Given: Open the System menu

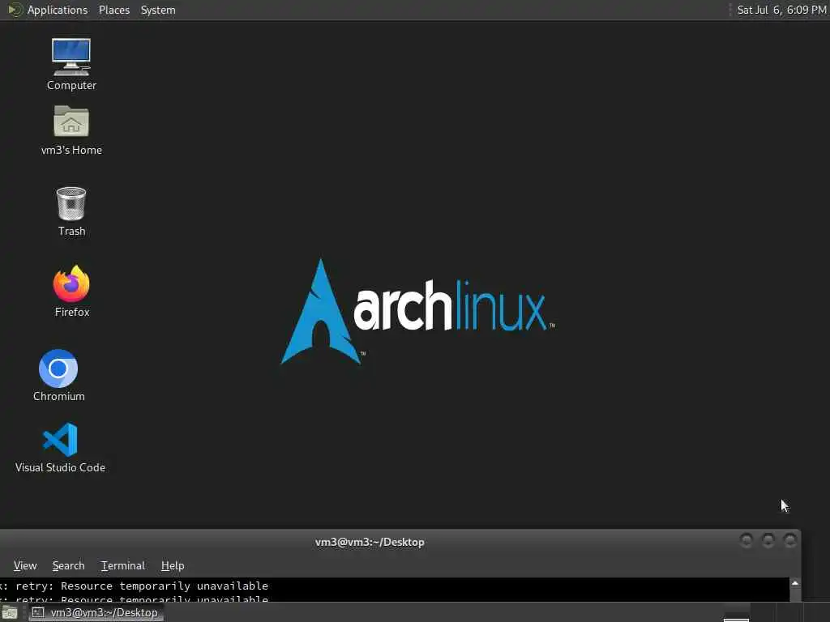Looking at the screenshot, I should [158, 10].
